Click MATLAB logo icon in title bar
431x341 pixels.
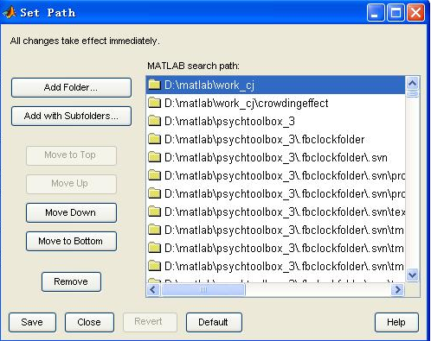click(x=10, y=12)
